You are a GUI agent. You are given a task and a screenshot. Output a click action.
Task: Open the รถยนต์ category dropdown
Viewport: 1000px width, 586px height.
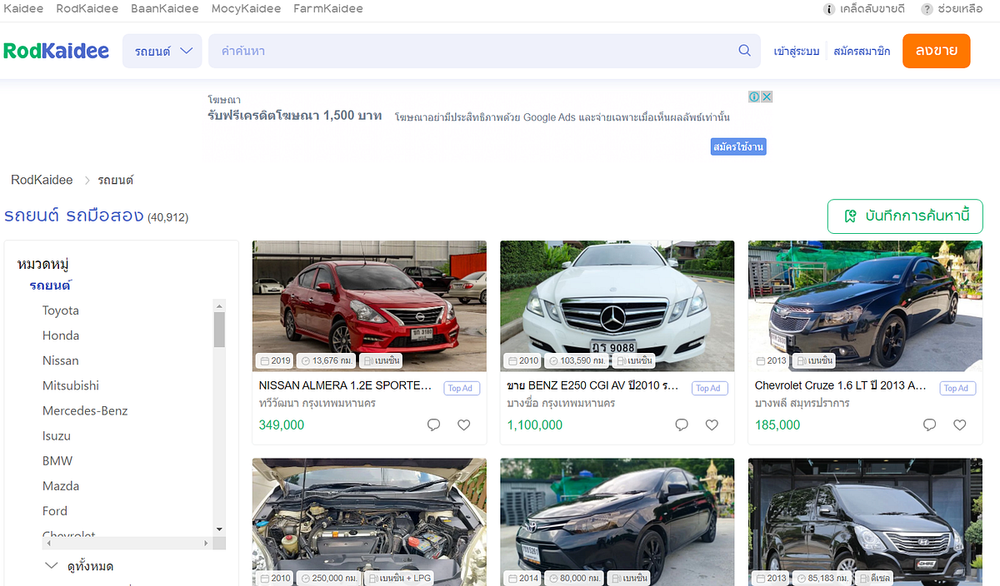[x=162, y=51]
